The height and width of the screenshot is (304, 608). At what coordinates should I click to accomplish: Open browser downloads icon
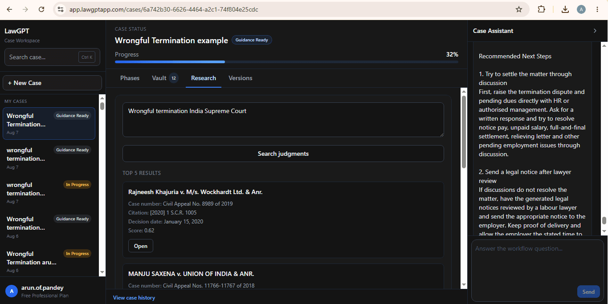click(565, 9)
